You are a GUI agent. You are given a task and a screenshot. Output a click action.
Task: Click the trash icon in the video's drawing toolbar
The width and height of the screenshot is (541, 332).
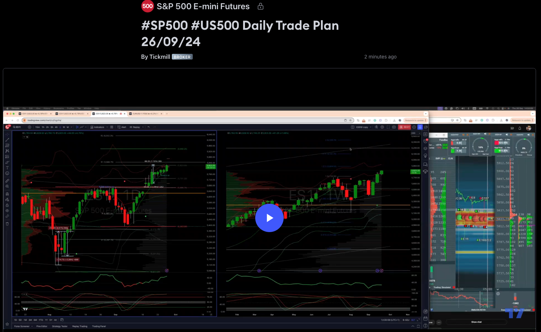click(x=7, y=224)
